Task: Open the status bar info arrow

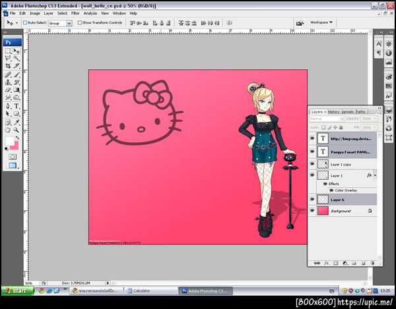Action: click(x=108, y=283)
